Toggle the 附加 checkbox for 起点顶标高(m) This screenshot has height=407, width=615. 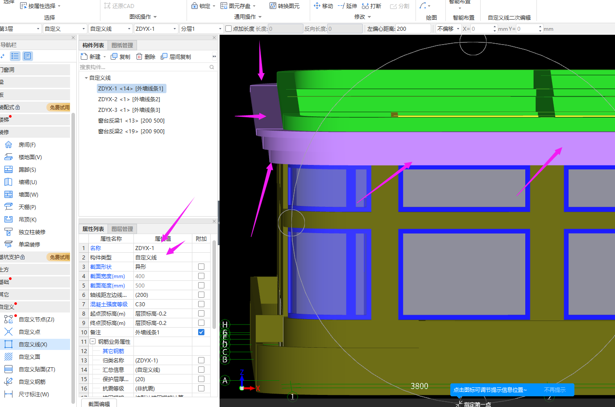(201, 313)
